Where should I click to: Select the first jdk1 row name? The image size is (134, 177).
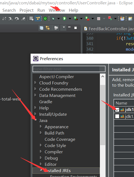click(129, 110)
